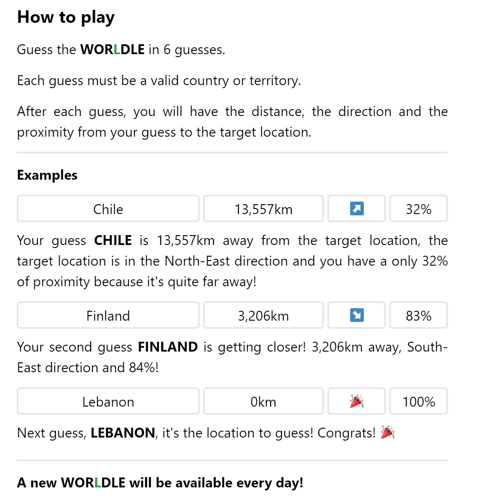This screenshot has width=482, height=496.
Task: Click the 32% proximity cell
Action: click(x=418, y=209)
